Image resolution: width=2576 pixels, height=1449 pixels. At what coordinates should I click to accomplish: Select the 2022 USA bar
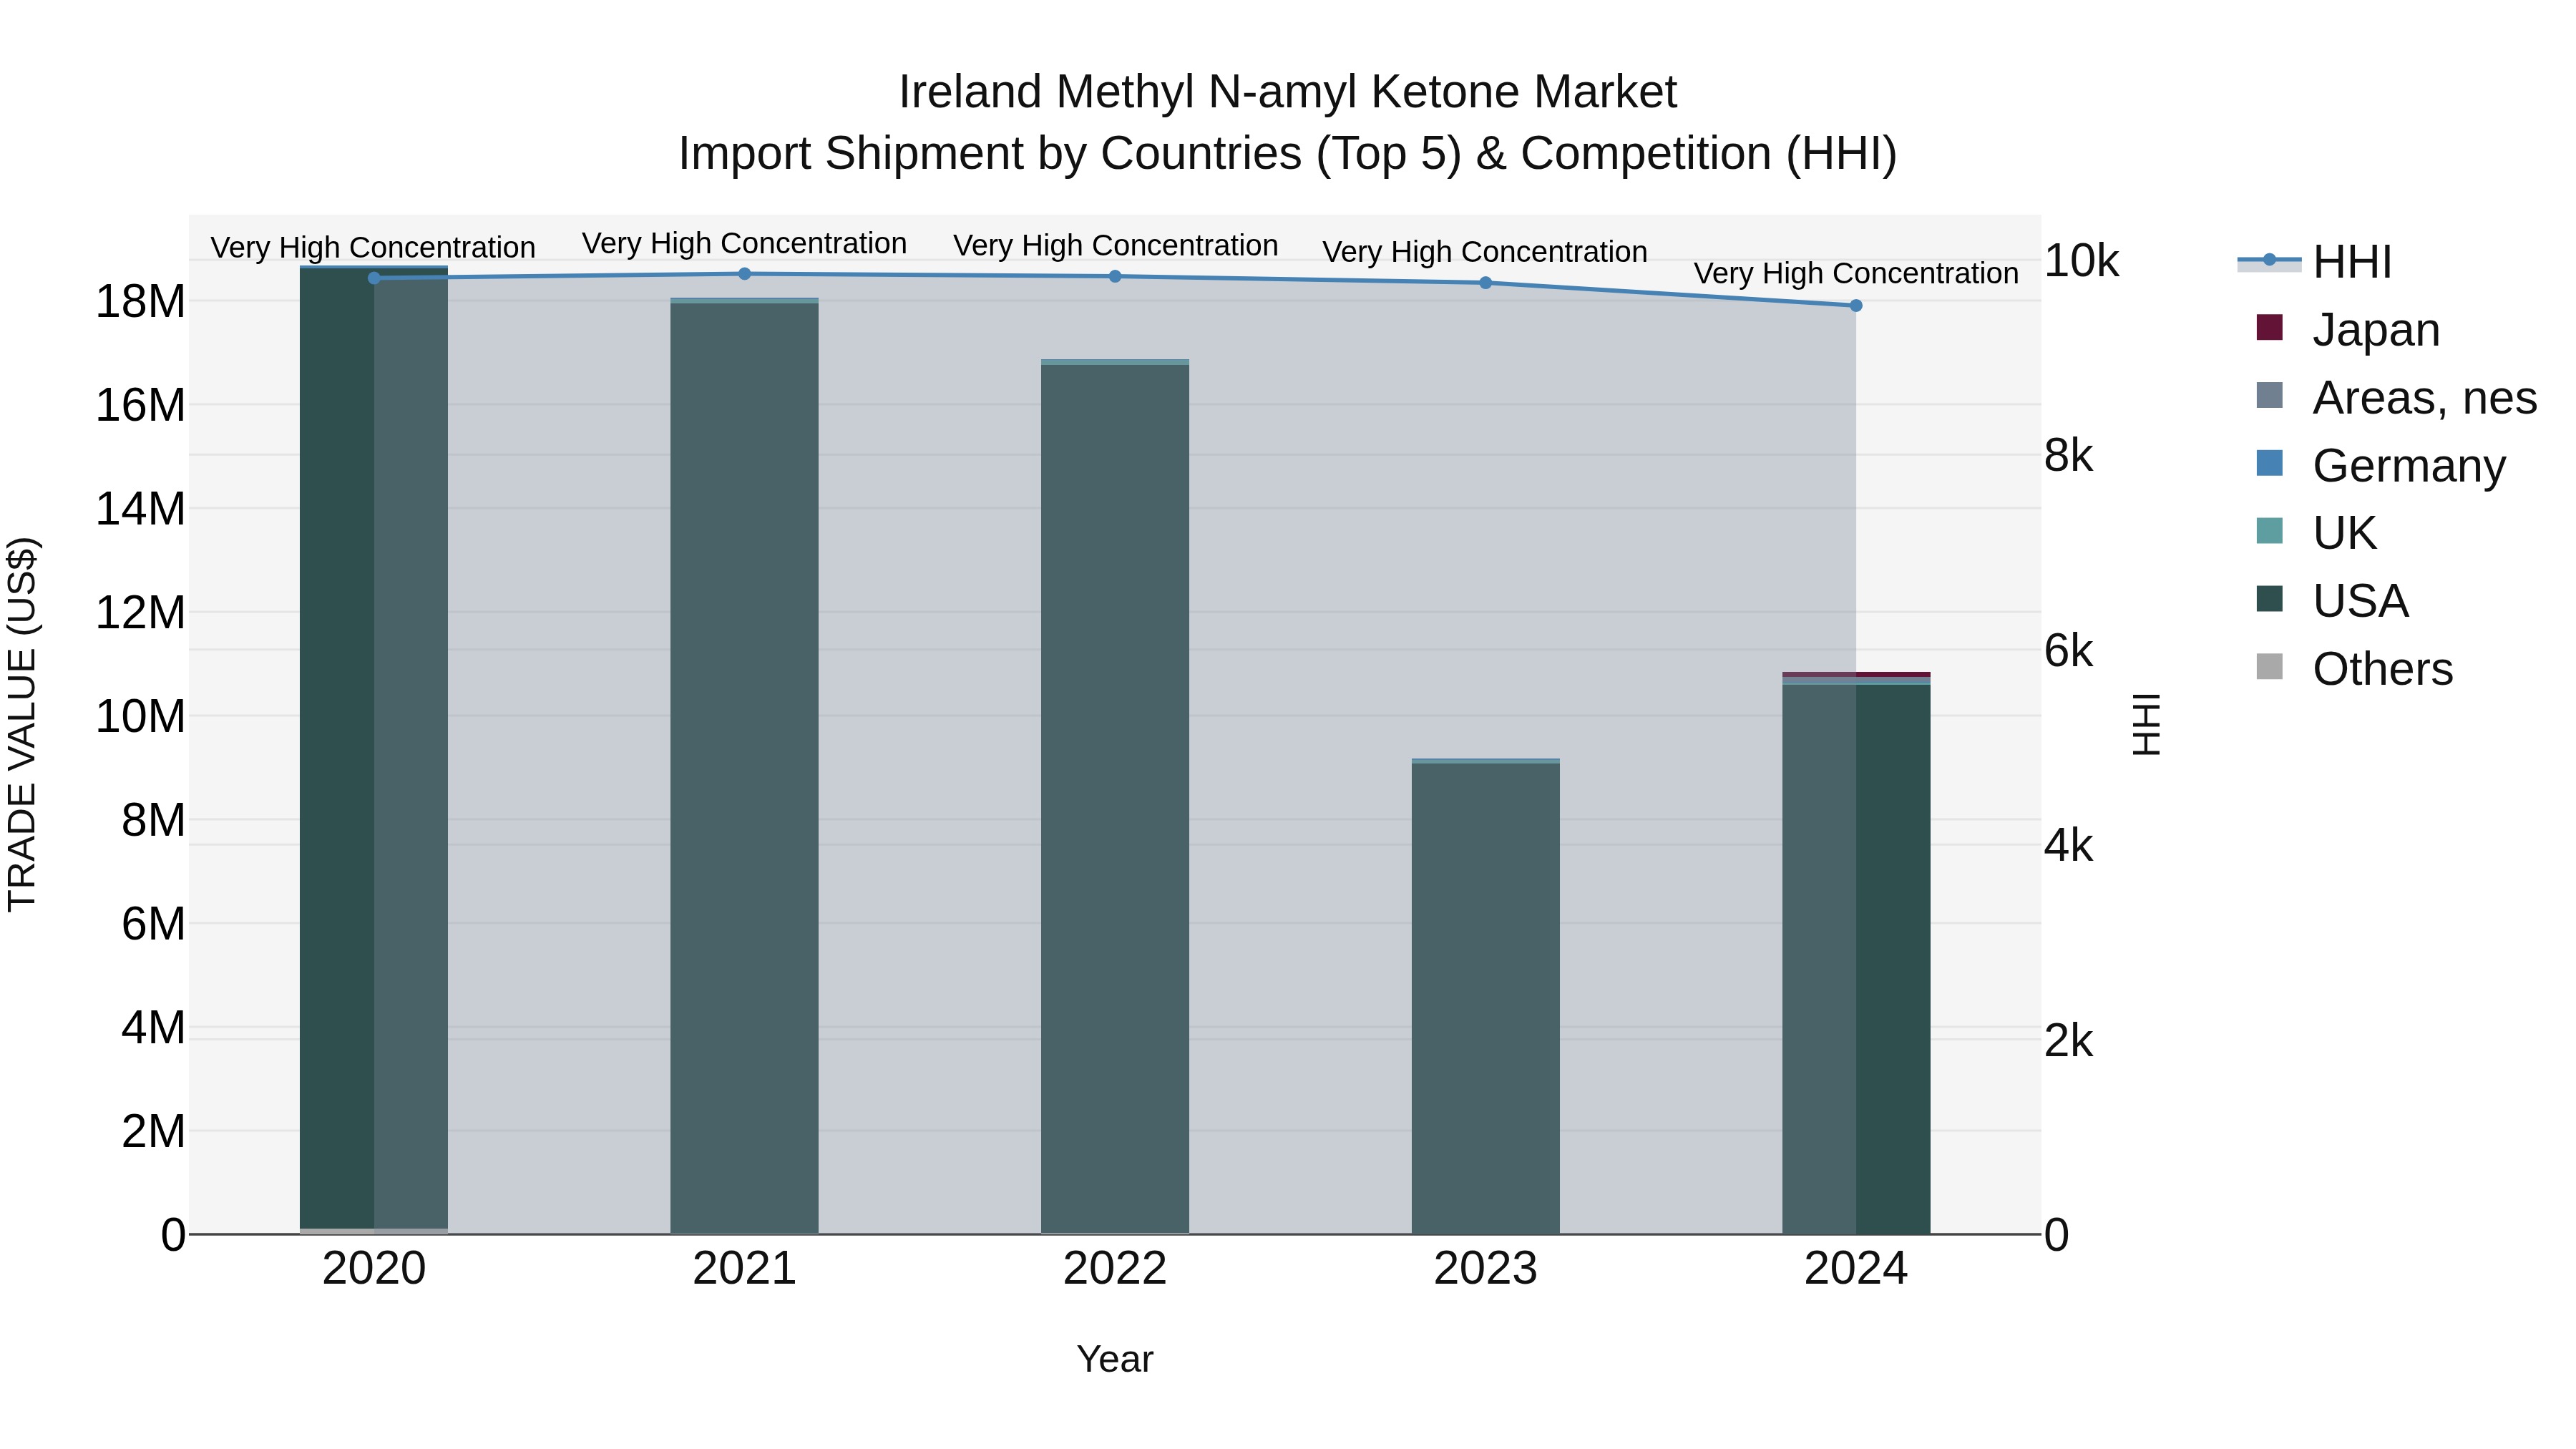coord(1115,799)
